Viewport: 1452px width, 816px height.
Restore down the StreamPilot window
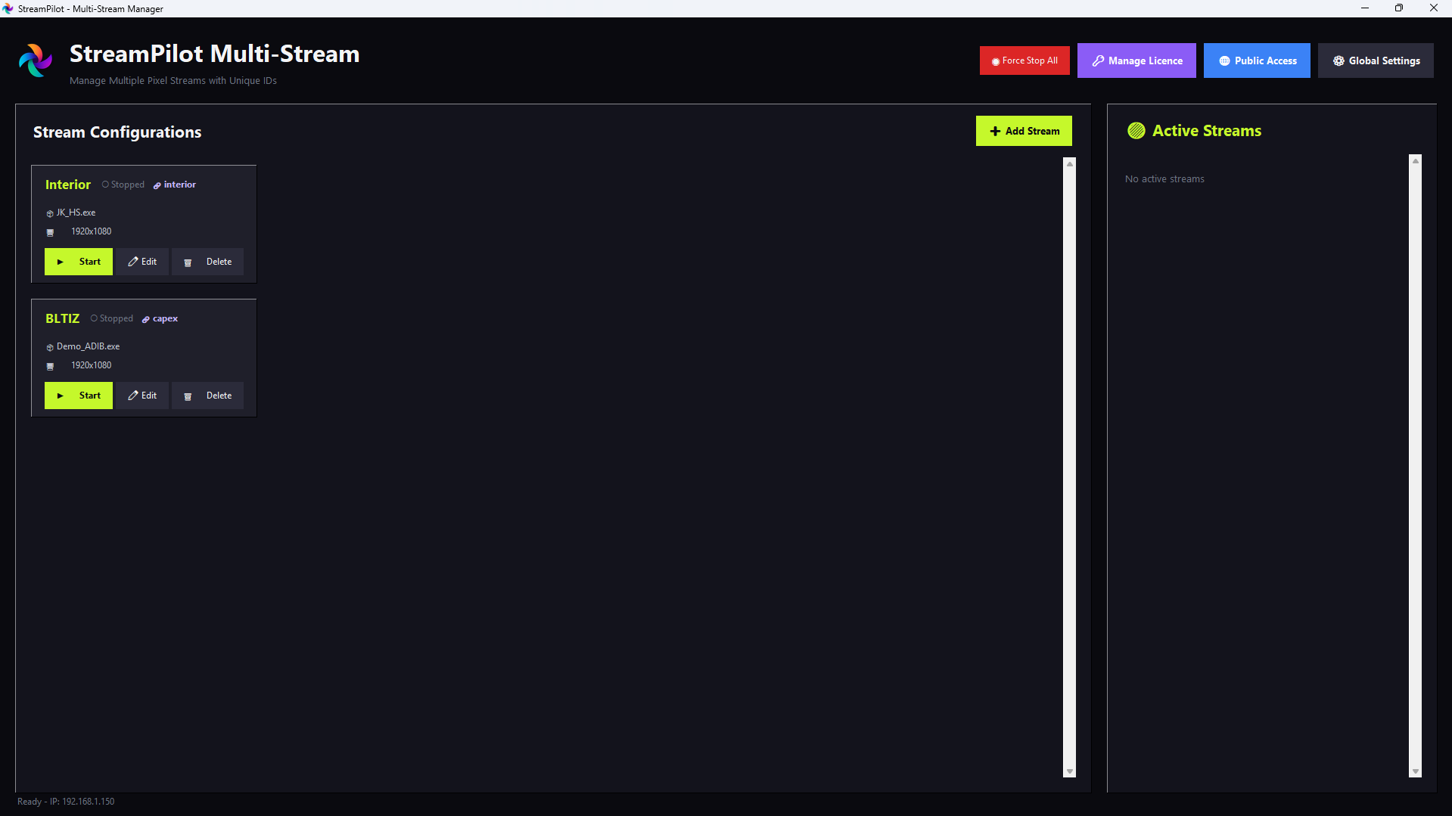(1399, 8)
